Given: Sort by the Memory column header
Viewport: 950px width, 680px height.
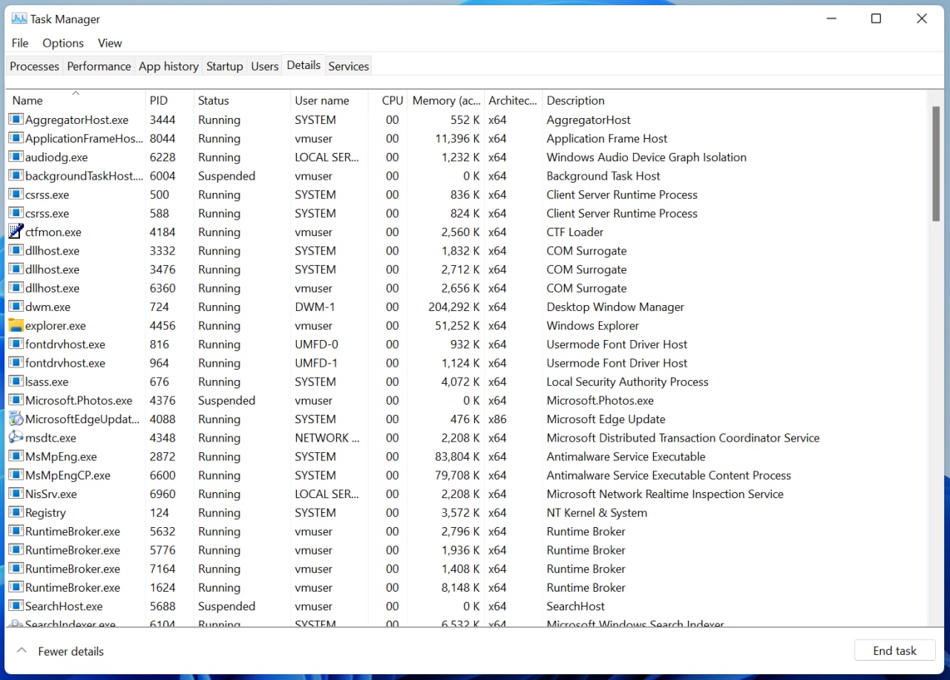Looking at the screenshot, I should tap(447, 100).
